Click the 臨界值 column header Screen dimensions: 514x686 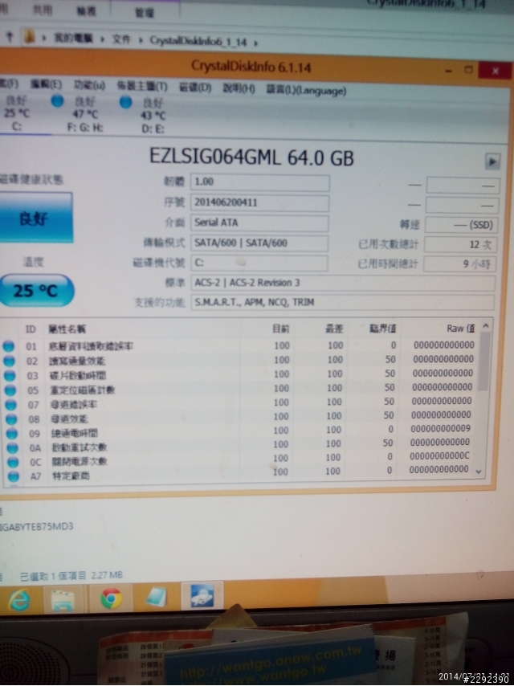(383, 329)
